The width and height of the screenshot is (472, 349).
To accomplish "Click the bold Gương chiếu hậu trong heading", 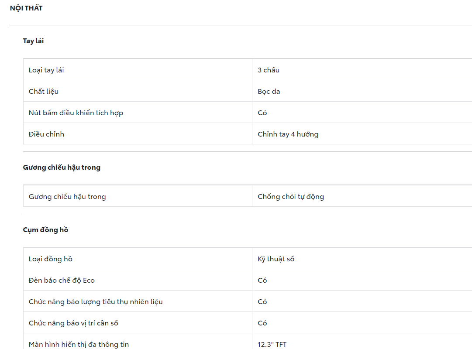I will 62,168.
